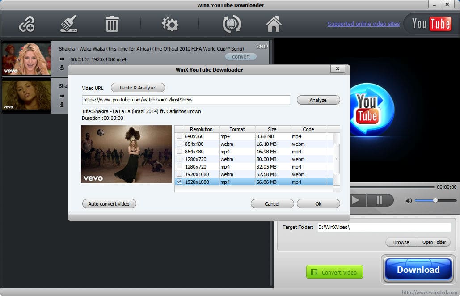Image resolution: width=460 pixels, height=296 pixels.
Task: Click the Size column header
Action: pyautogui.click(x=272, y=129)
